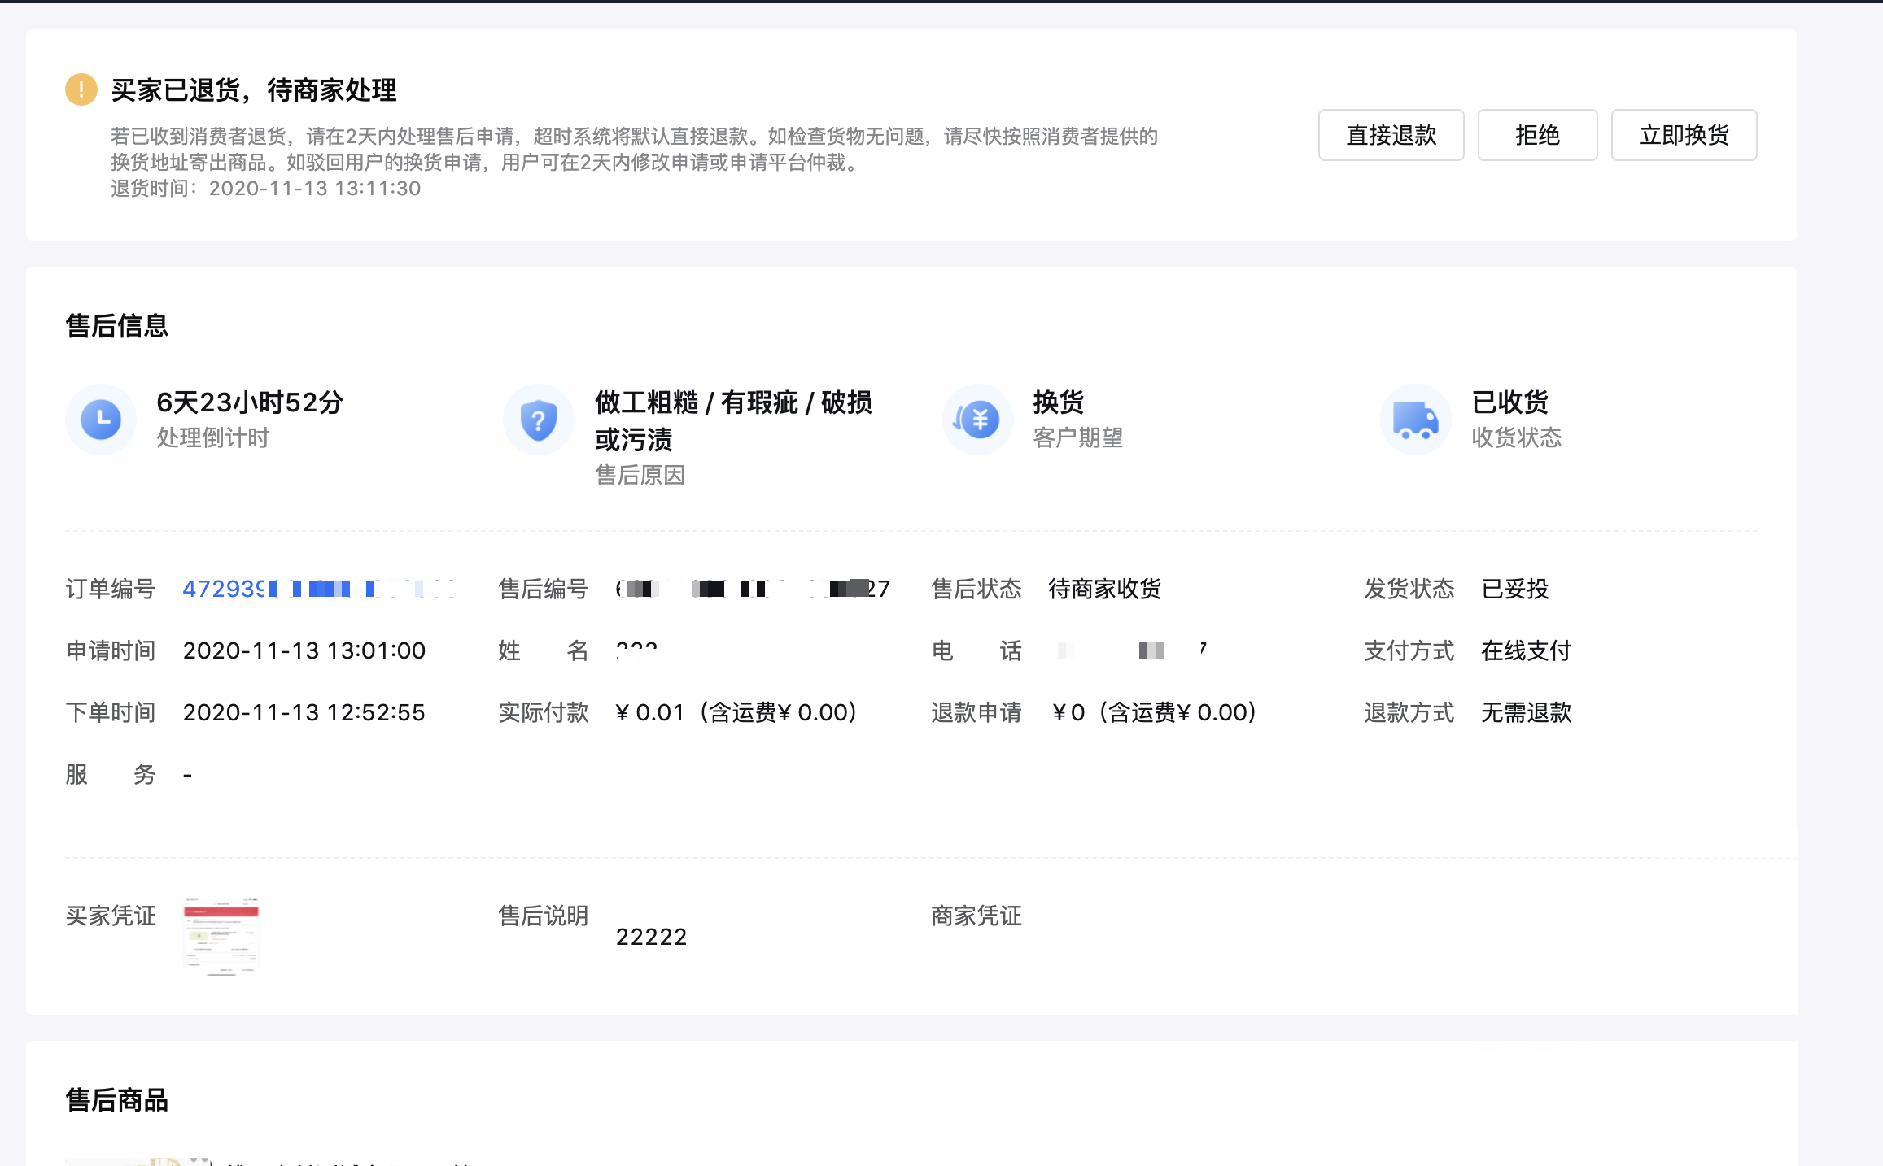Select return time 2020-11-13 13:11:30
This screenshot has height=1166, width=1883.
coord(315,189)
